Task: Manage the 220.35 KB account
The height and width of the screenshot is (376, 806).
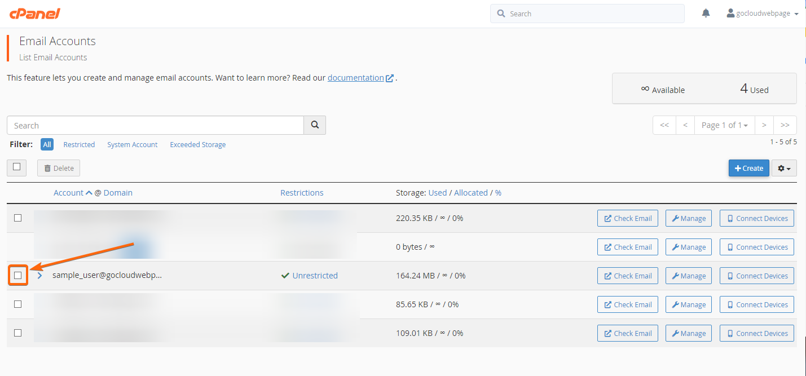Action: (689, 218)
